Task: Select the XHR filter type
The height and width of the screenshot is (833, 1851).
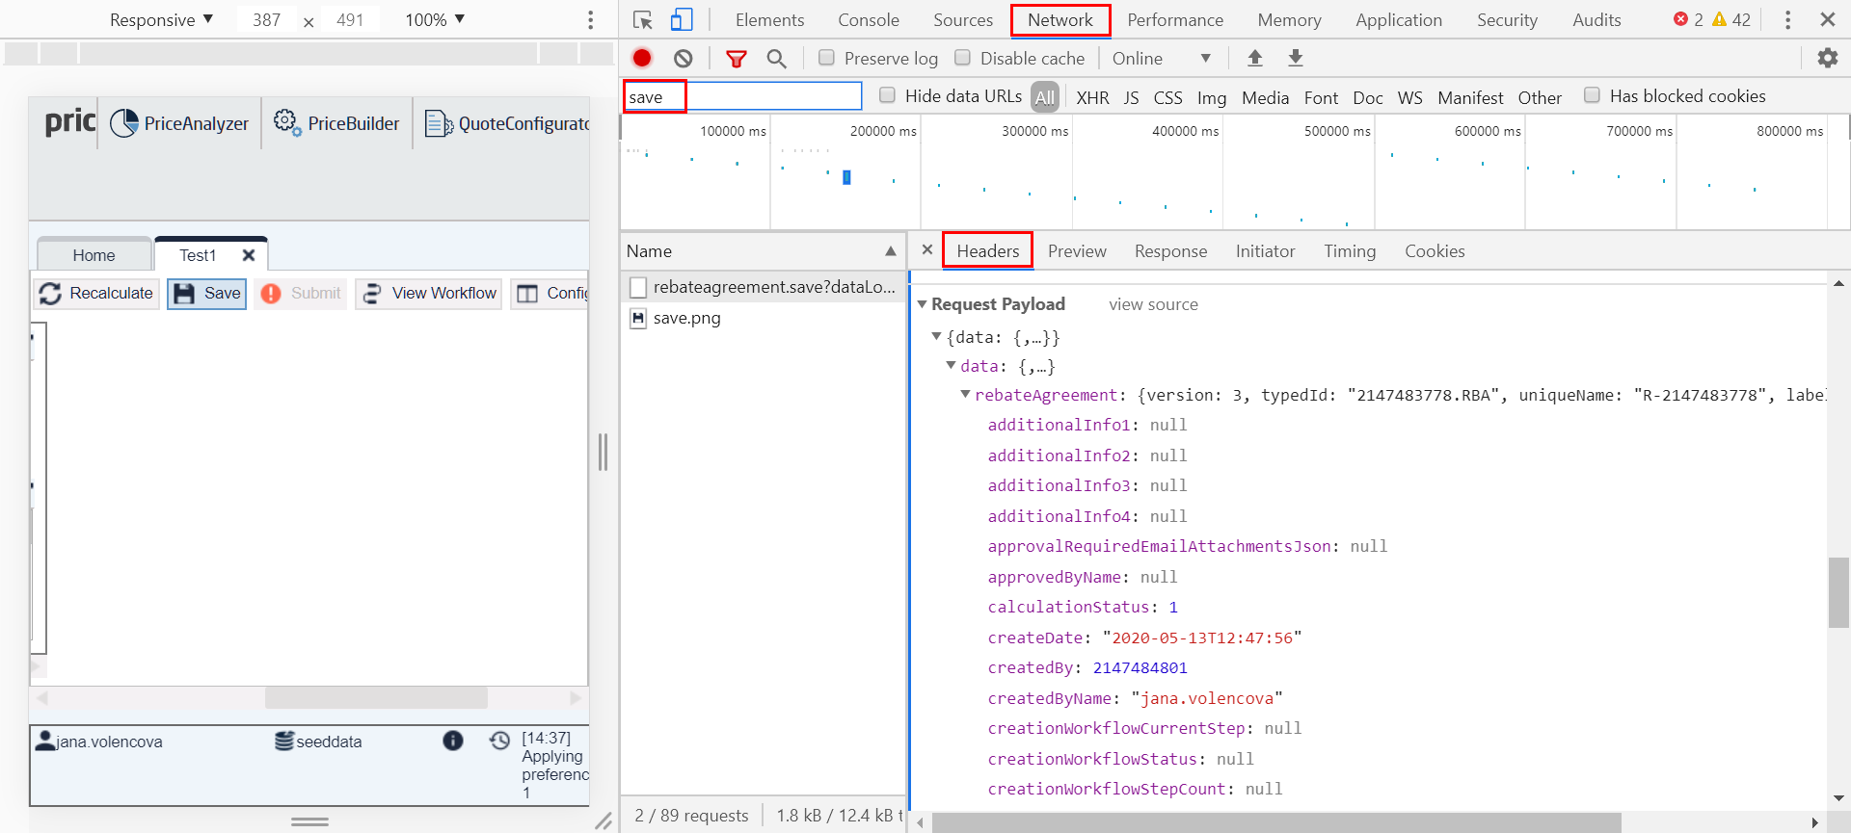Action: (x=1092, y=97)
